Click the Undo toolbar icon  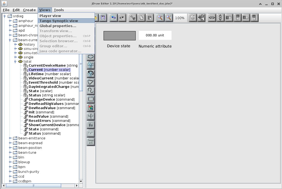tap(113, 18)
